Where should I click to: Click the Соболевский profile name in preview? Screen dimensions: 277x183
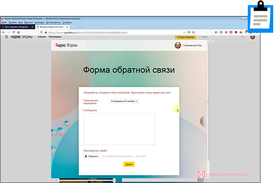pos(193,46)
